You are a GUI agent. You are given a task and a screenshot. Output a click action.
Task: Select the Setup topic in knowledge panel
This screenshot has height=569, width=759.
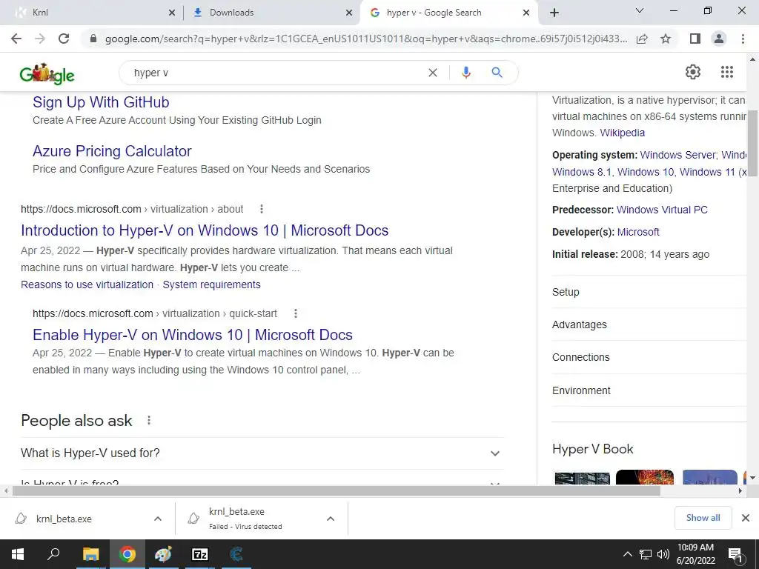(649, 292)
